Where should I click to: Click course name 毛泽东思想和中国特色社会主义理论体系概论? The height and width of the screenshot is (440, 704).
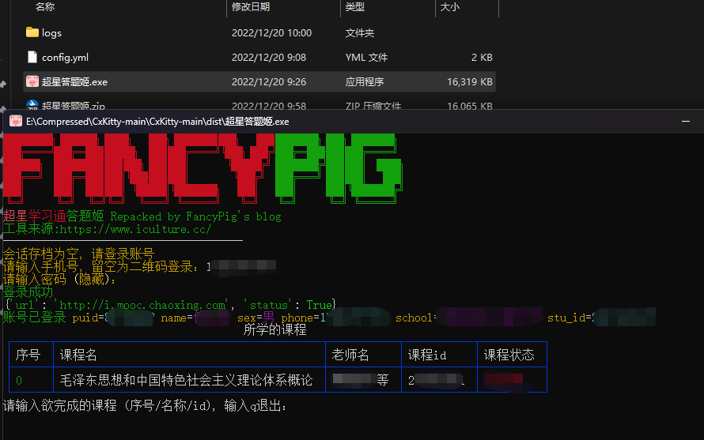[187, 380]
